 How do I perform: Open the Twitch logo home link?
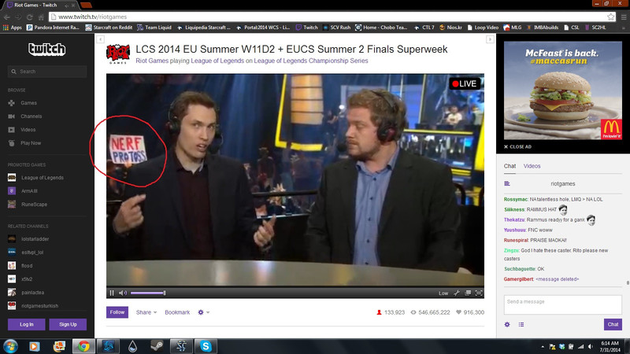47,50
